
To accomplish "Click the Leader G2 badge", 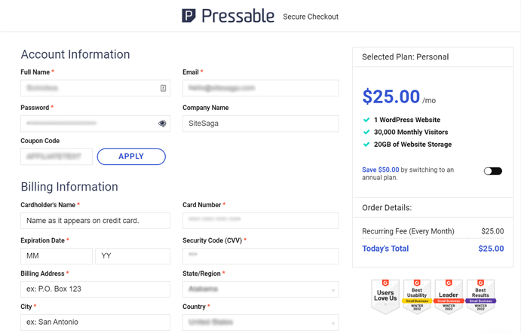I will click(449, 297).
